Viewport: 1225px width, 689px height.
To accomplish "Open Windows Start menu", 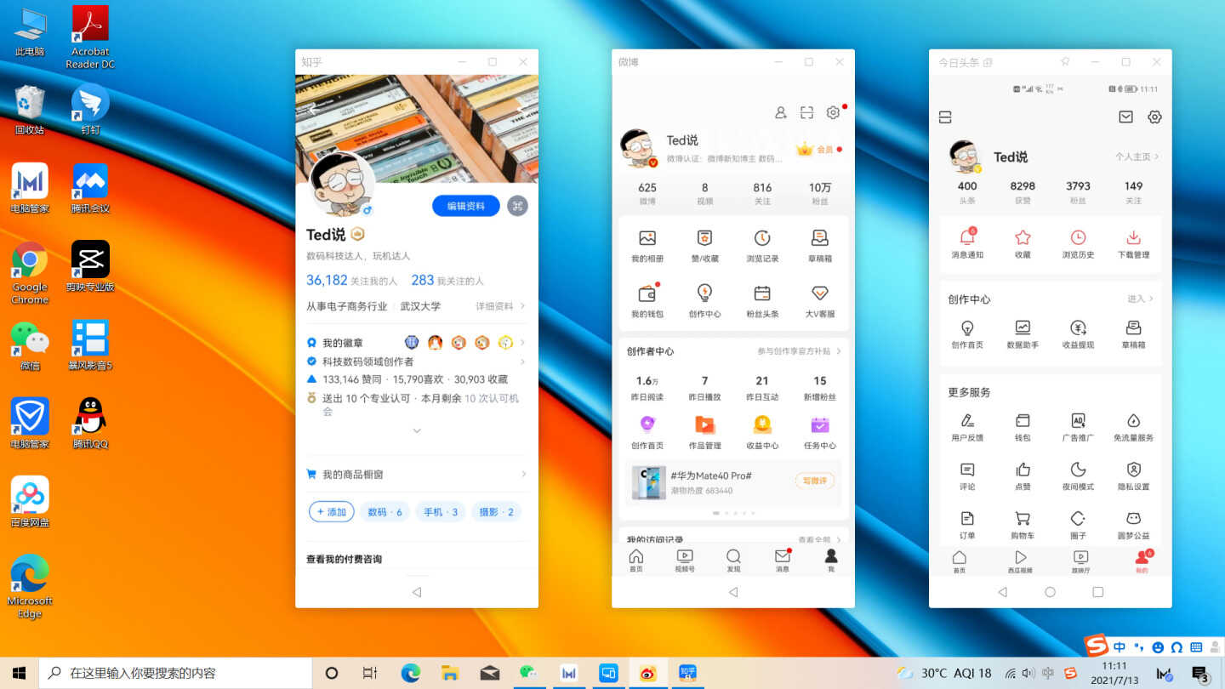I will (19, 673).
